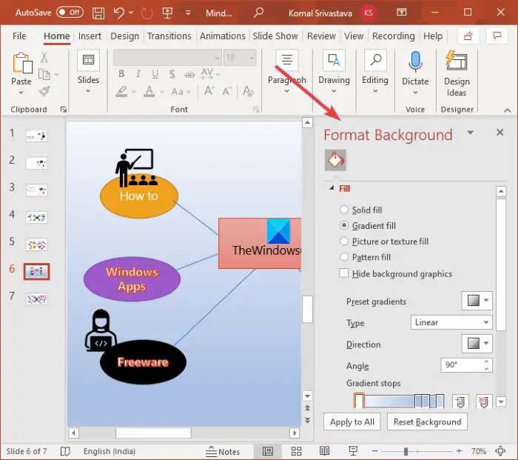The width and height of the screenshot is (518, 460).
Task: Open the File menu
Action: [19, 36]
